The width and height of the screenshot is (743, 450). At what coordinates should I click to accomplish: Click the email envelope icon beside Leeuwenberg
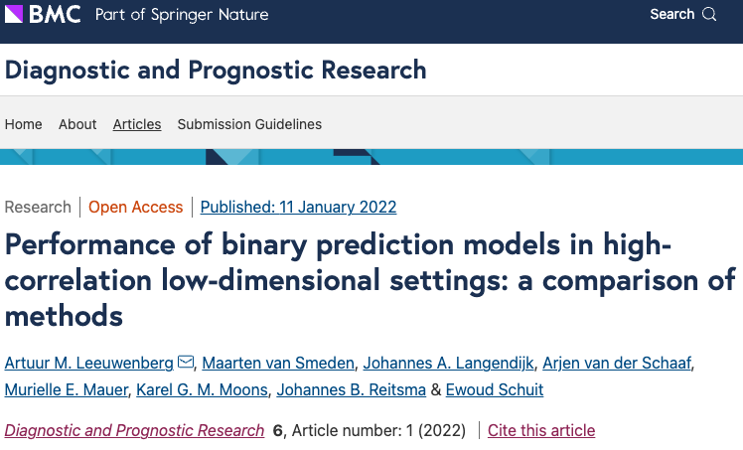(x=186, y=362)
